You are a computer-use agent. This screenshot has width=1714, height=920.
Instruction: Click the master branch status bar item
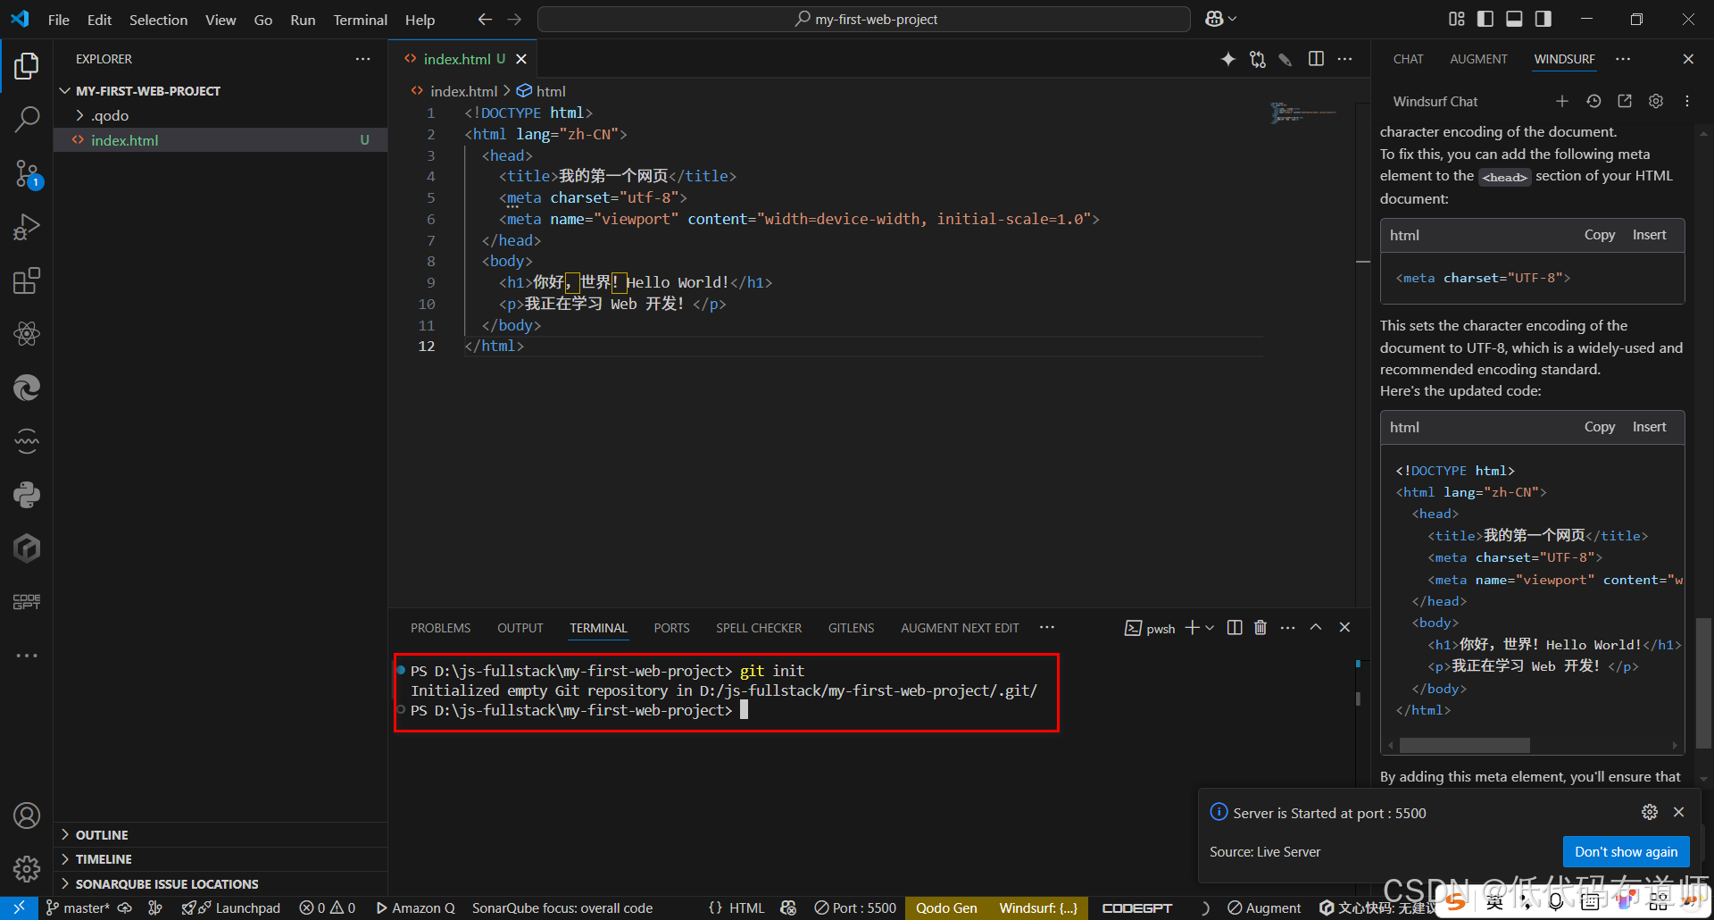(78, 908)
